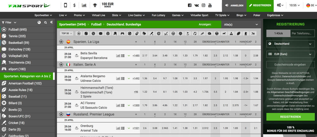This screenshot has width=317, height=137.
Task: Select the chess knight icon
Action: (246, 34)
